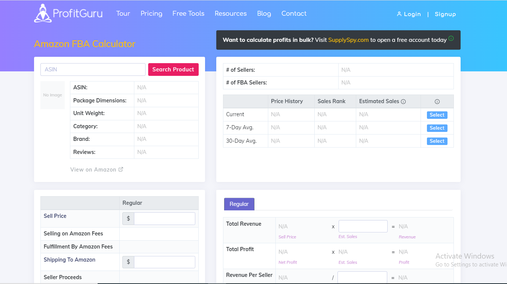Click the Sell Price dollar input
The height and width of the screenshot is (284, 507).
coord(165,219)
